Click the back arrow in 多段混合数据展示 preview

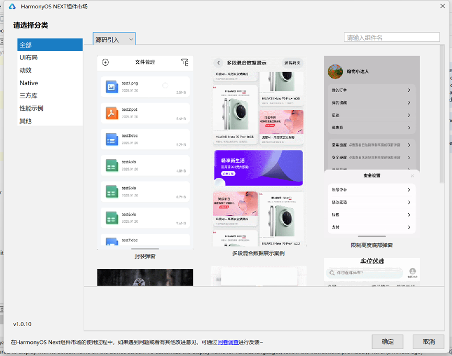pos(218,63)
